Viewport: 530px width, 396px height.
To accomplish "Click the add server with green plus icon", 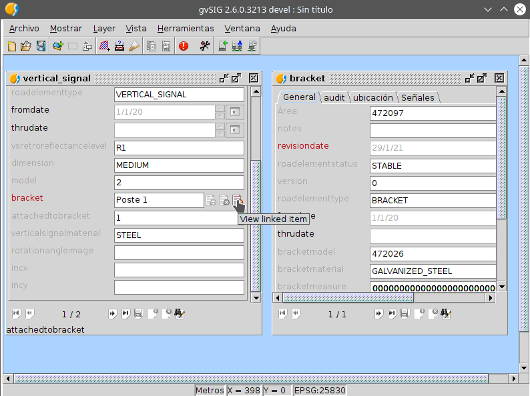I will click(223, 46).
